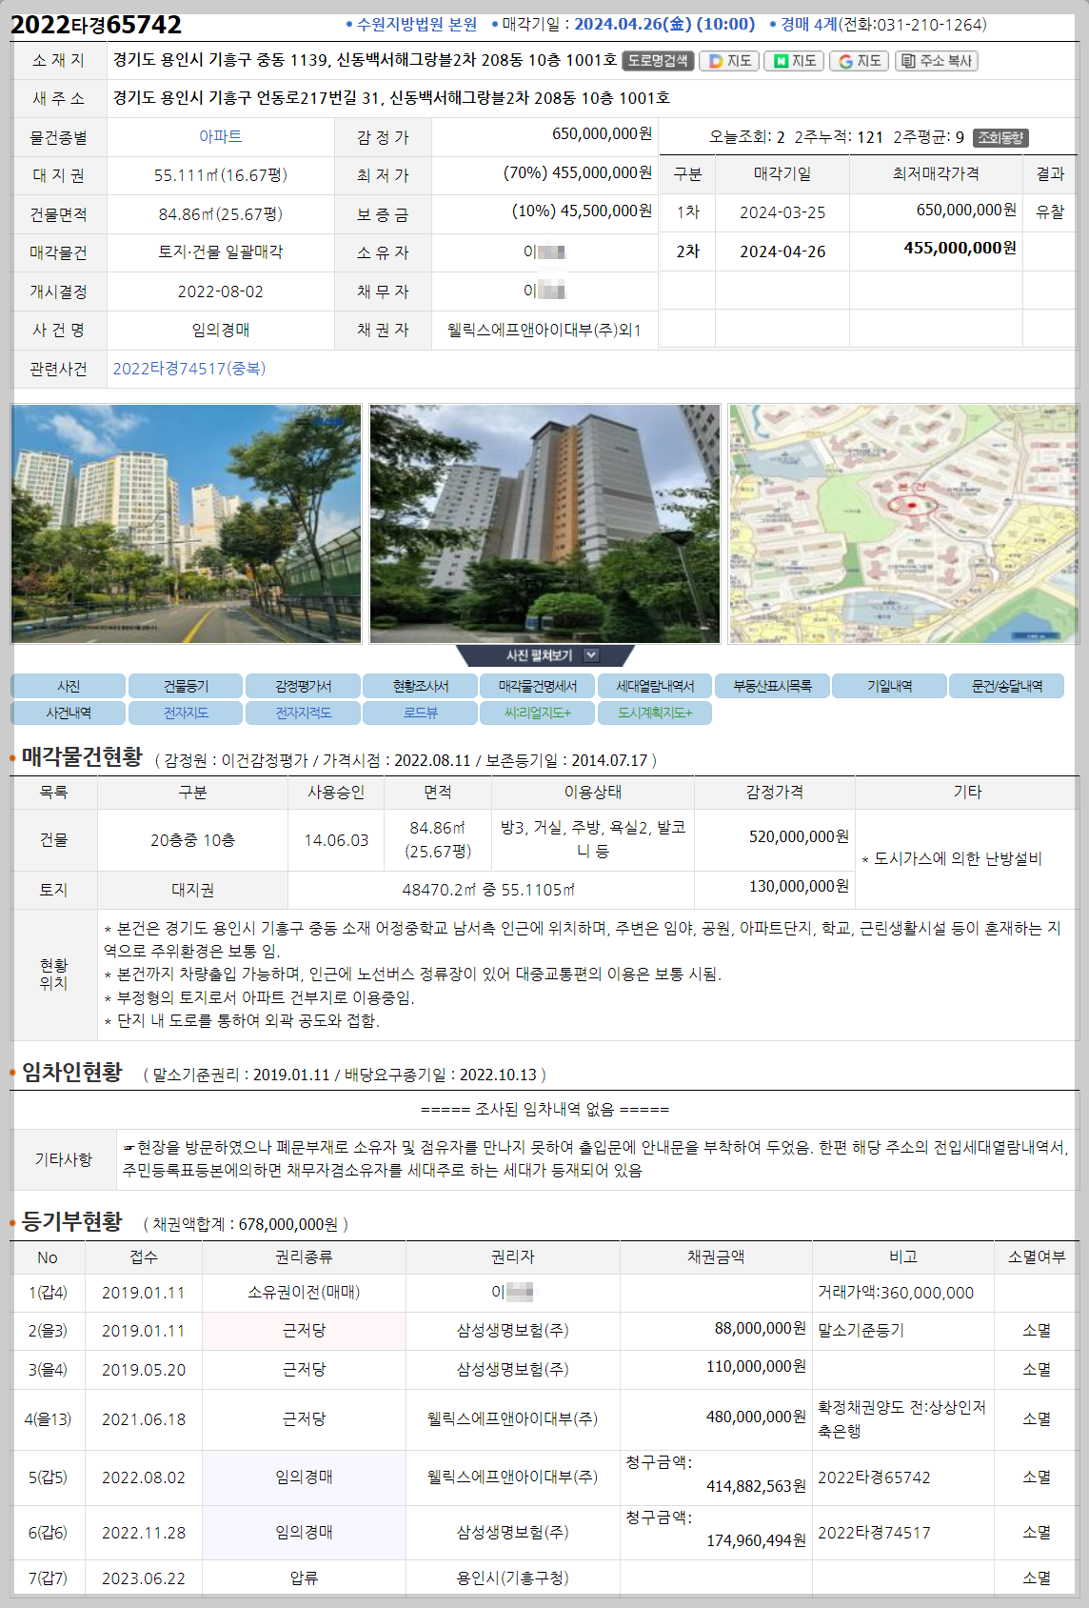Click the 2차 row date 2024-04-26
Viewport: 1089px width, 1608px height.
tap(782, 251)
